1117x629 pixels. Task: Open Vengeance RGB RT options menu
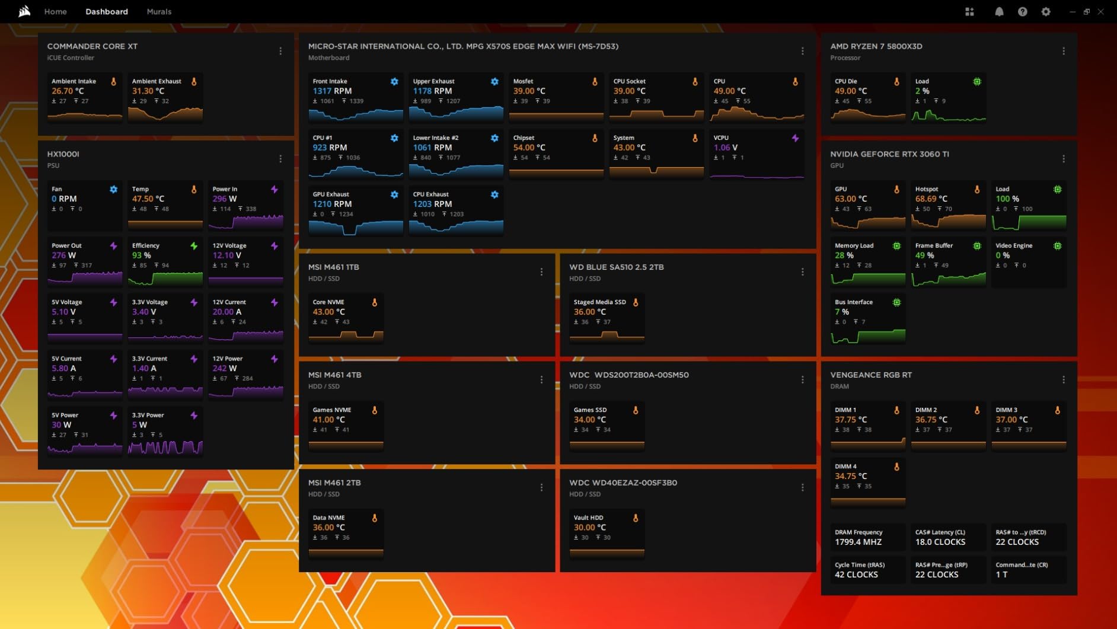(x=1064, y=379)
